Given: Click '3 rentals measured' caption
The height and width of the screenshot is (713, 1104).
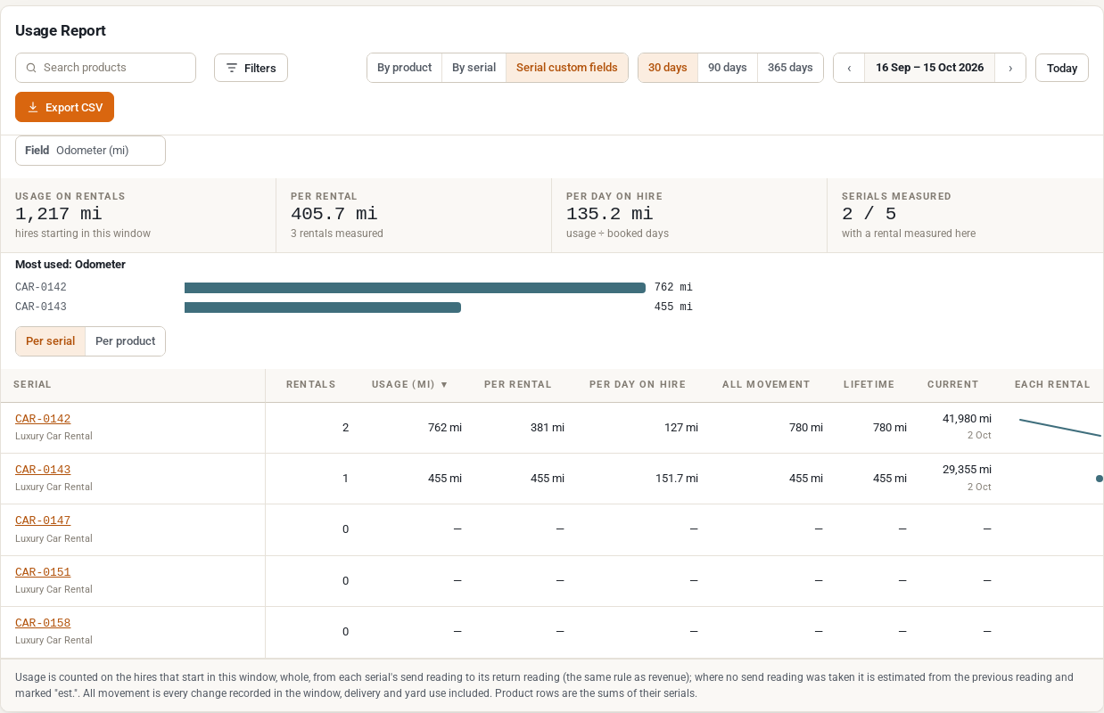Looking at the screenshot, I should (337, 234).
